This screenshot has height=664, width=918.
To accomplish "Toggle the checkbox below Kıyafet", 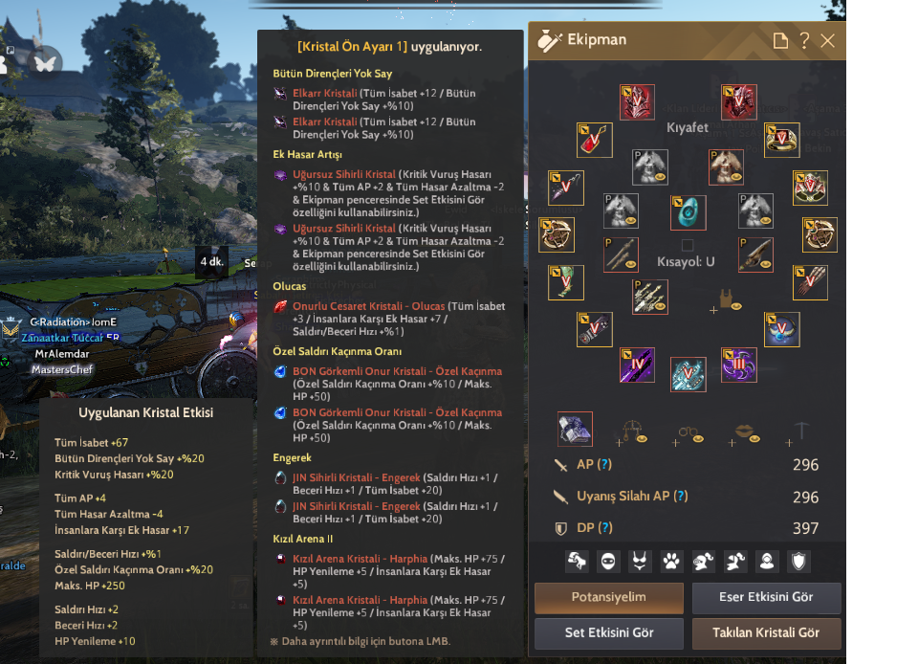I will tap(688, 245).
